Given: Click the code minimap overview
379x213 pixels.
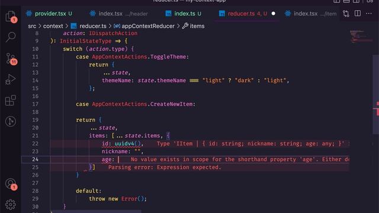Looking at the screenshot, I should pyautogui.click(x=361, y=36).
